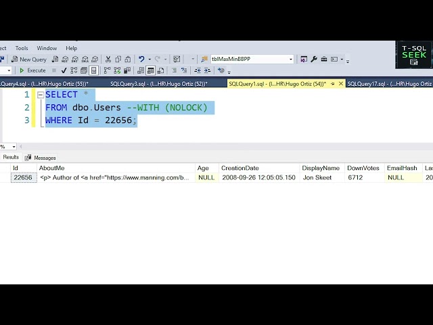433x325 pixels.
Task: Expand the dropdown beside command window icon
Action: (342, 59)
